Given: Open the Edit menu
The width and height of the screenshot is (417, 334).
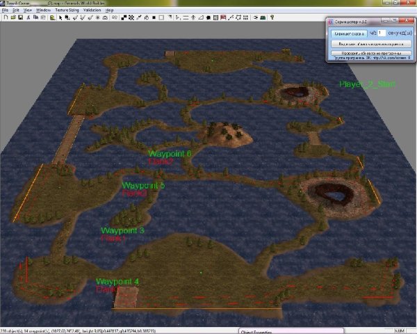Looking at the screenshot, I should coord(15,11).
